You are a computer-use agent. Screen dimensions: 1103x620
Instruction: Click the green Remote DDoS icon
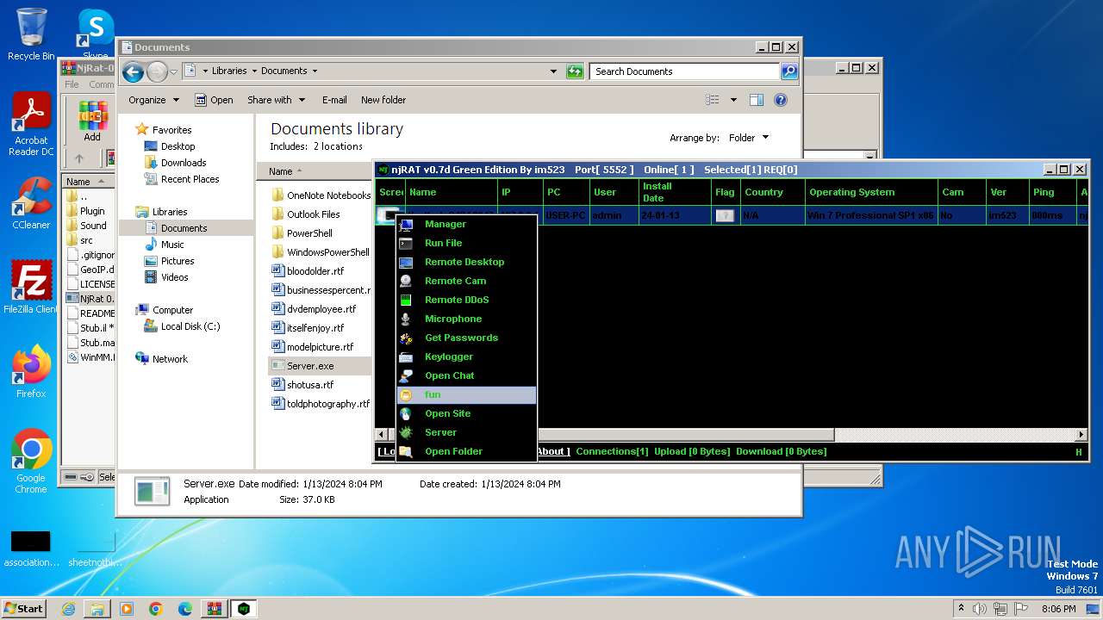tap(406, 301)
